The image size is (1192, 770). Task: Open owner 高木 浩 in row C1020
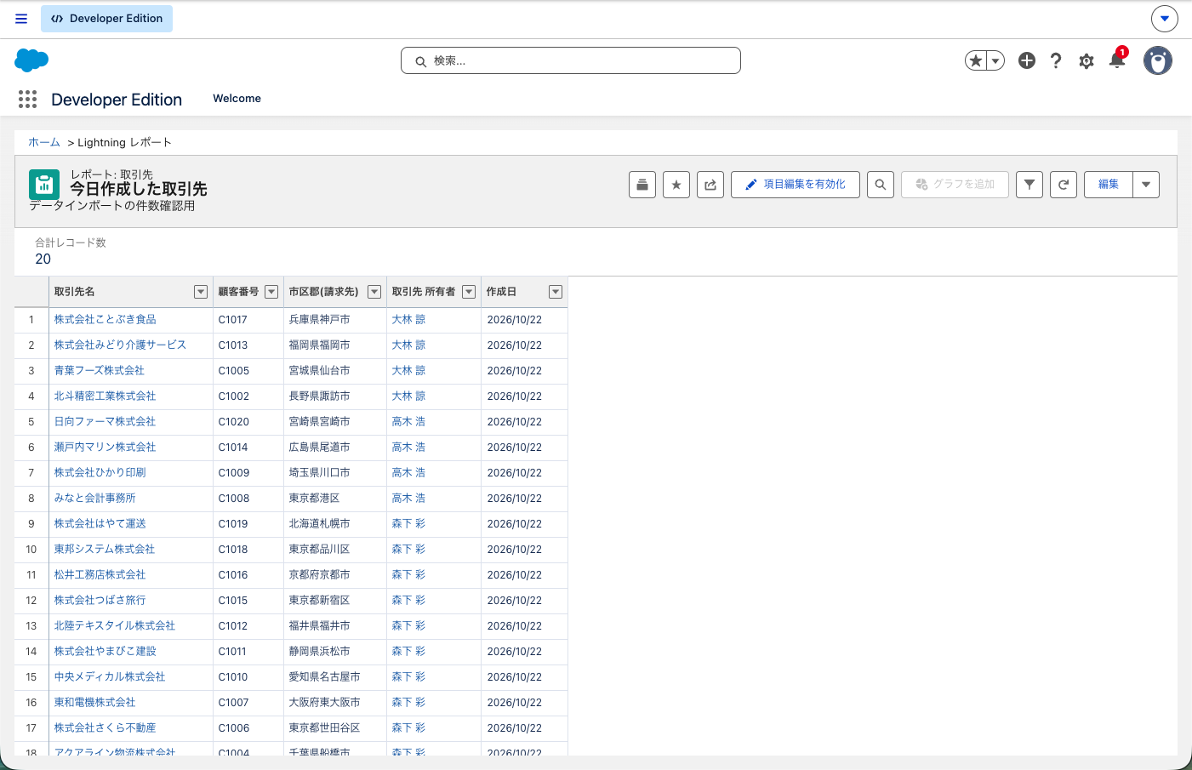tap(408, 422)
